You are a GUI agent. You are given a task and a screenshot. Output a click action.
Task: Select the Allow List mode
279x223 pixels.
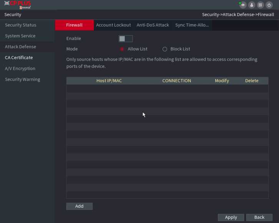point(122,49)
